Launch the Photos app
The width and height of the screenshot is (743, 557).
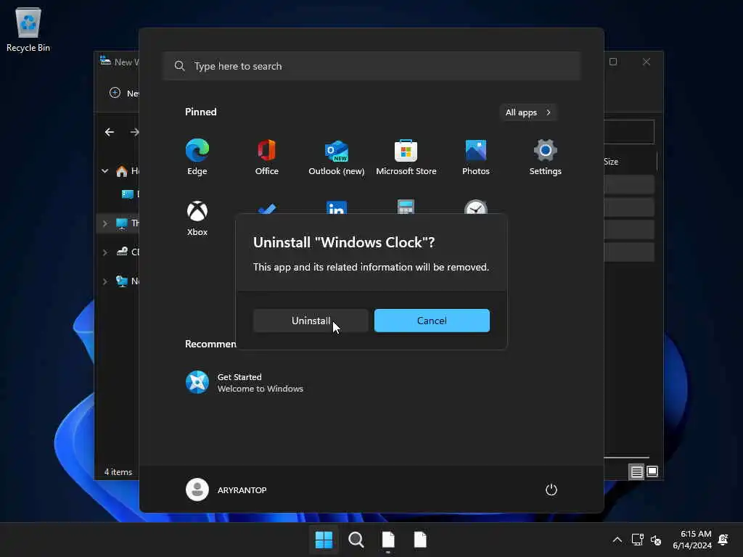[x=476, y=157]
